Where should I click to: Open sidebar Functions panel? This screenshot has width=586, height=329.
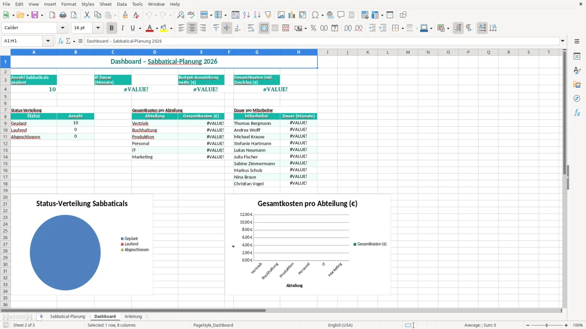pos(577,113)
